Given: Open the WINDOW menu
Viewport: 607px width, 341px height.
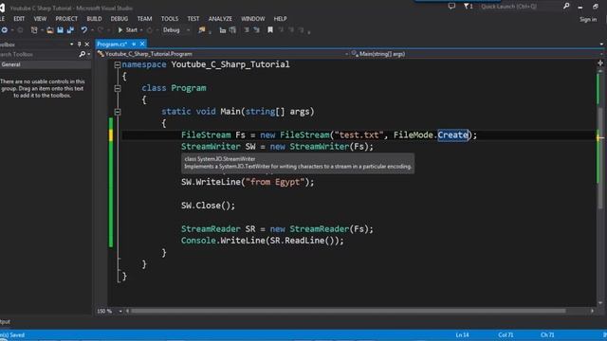Looking at the screenshot, I should click(253, 19).
